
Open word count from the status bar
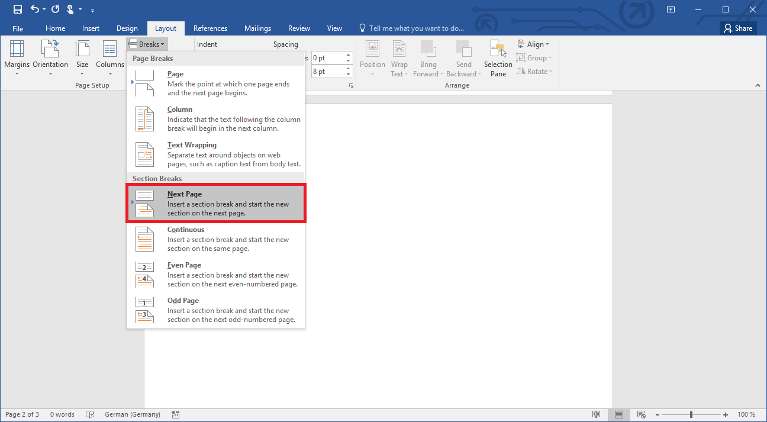point(62,414)
